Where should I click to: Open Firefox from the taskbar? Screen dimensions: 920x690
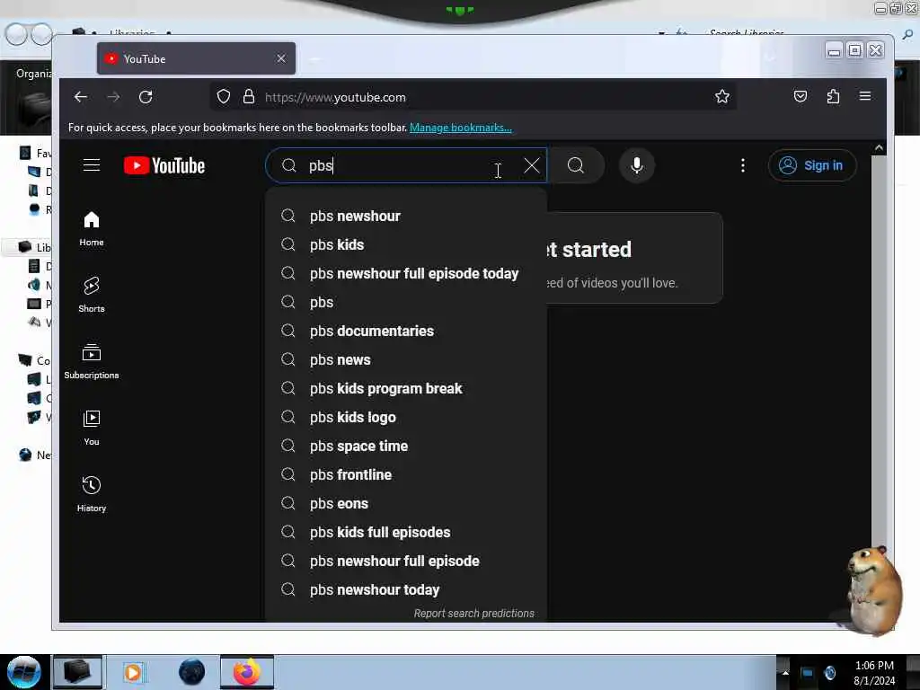[x=247, y=672]
